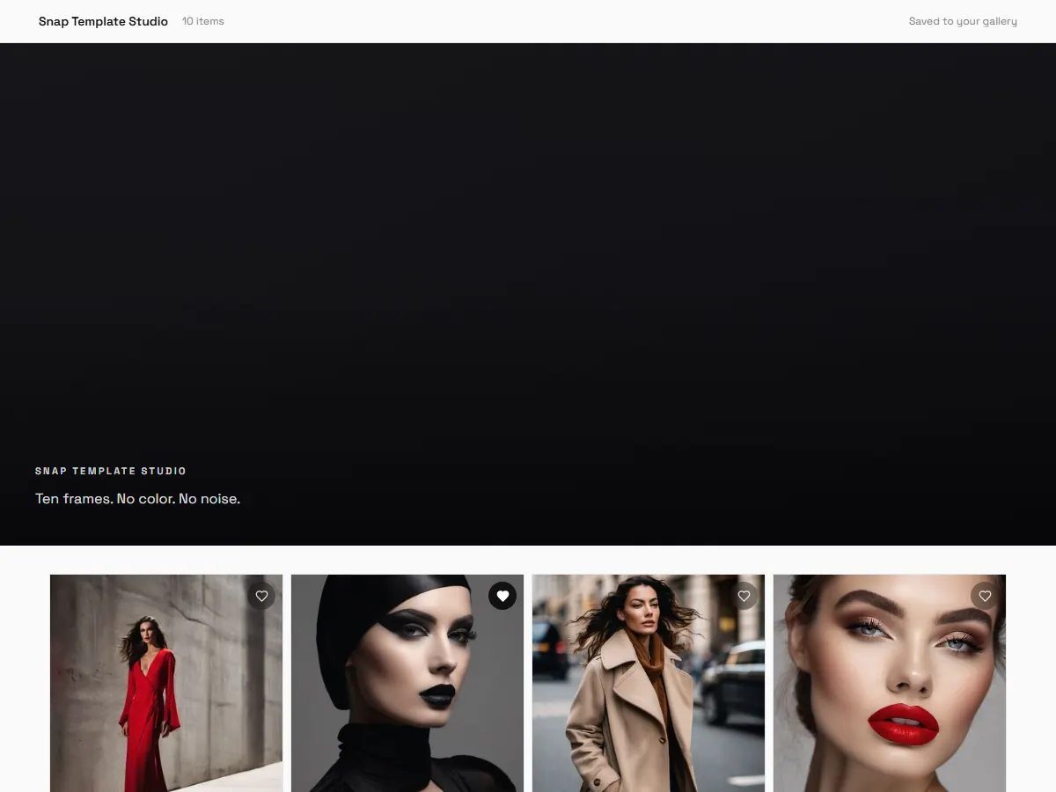
Task: Click the '10 items' count label
Action: point(203,21)
